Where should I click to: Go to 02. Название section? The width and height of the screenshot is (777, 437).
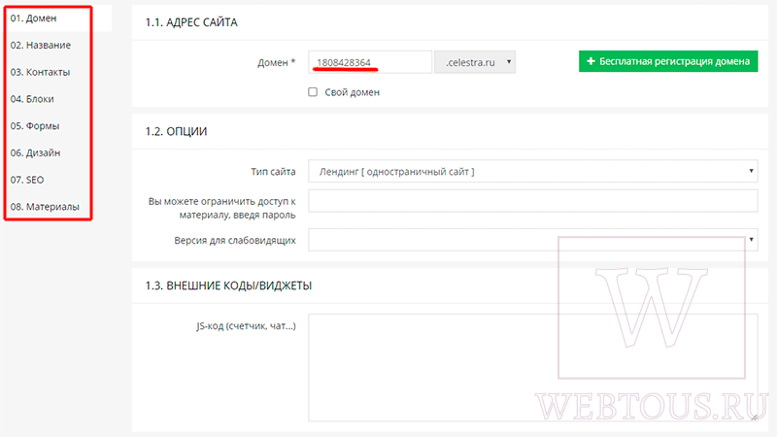(x=41, y=45)
